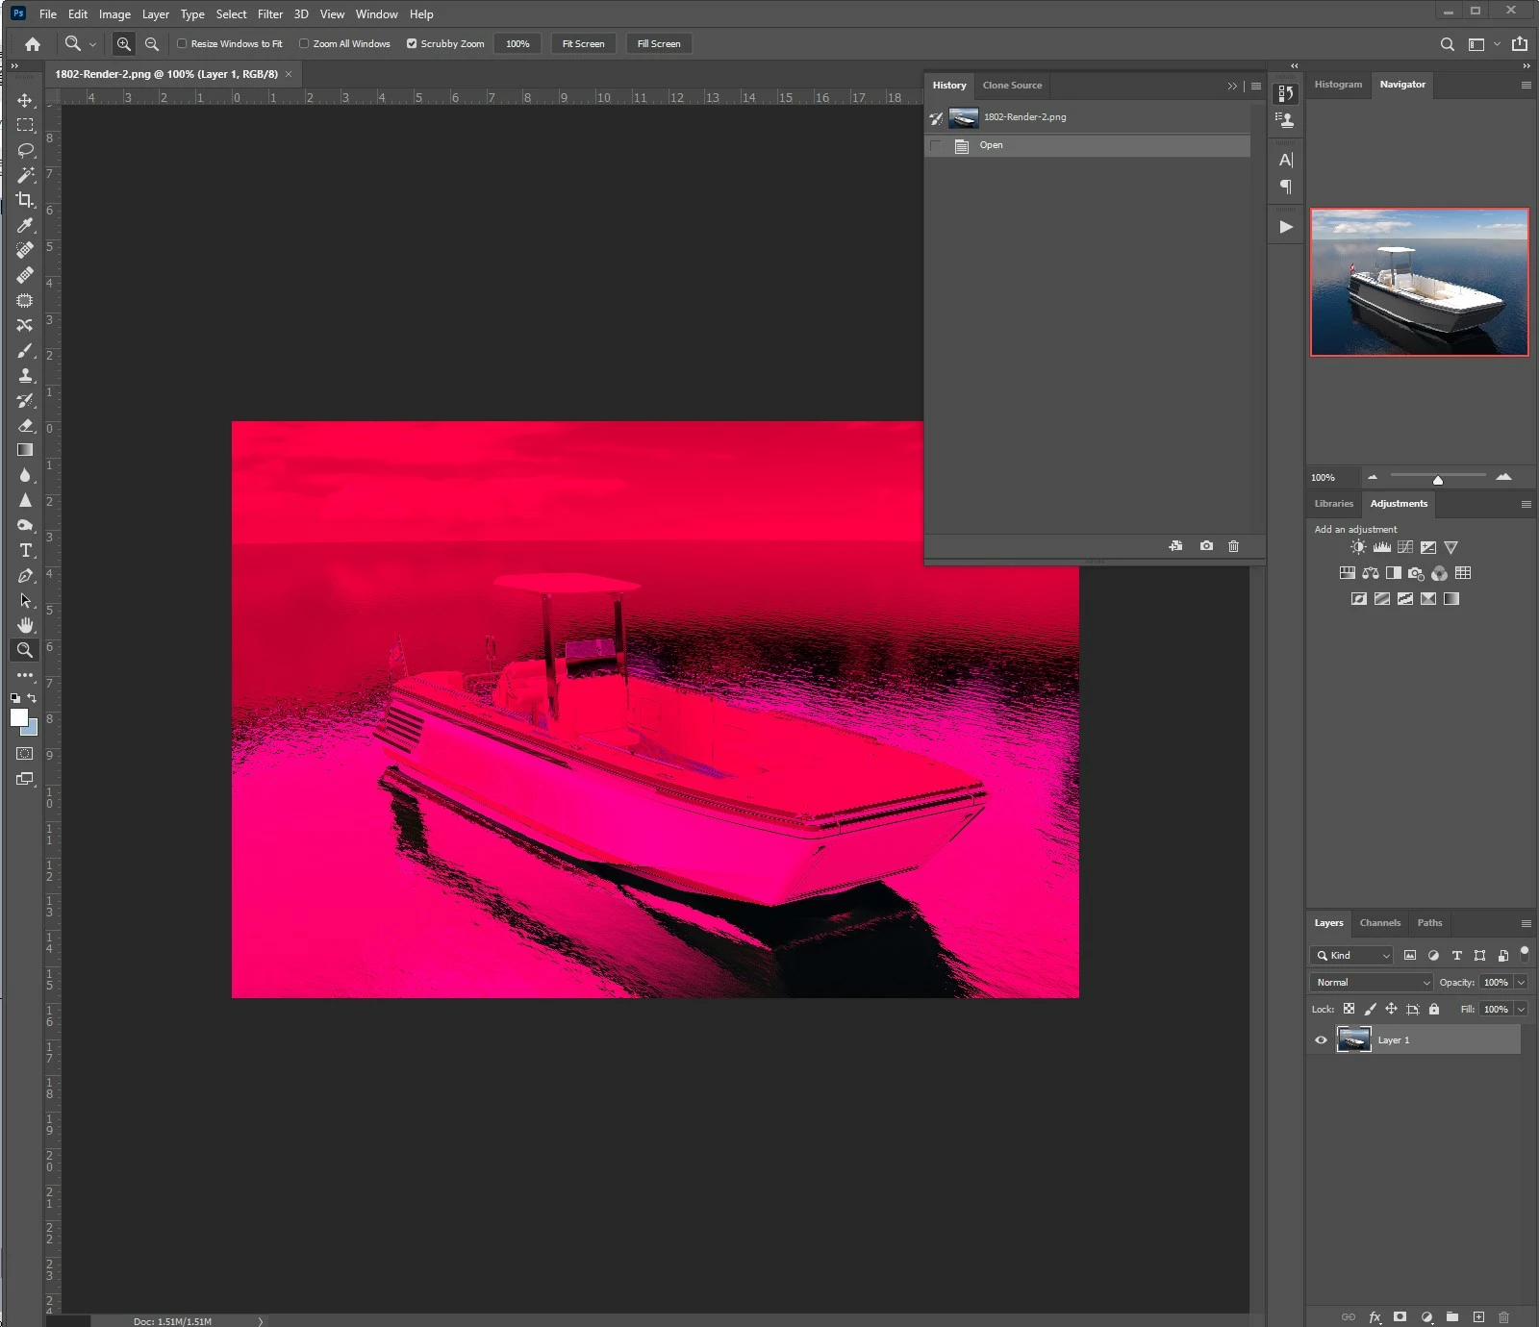The width and height of the screenshot is (1539, 1327).
Task: Select the Eyedropper tool
Action: pos(25,225)
